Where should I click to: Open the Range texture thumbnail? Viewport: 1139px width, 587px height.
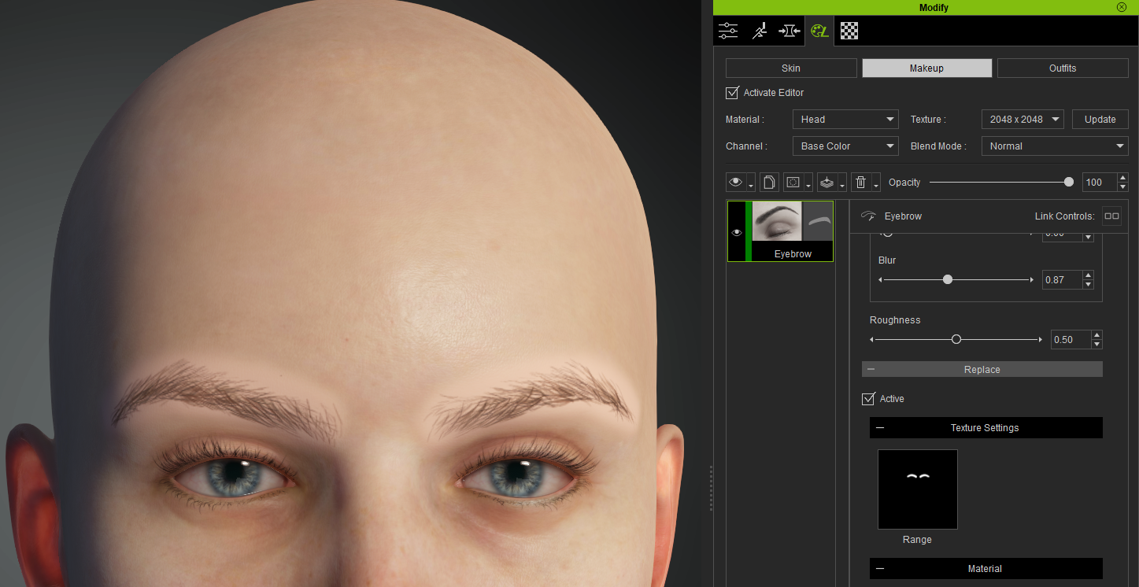[x=918, y=489]
